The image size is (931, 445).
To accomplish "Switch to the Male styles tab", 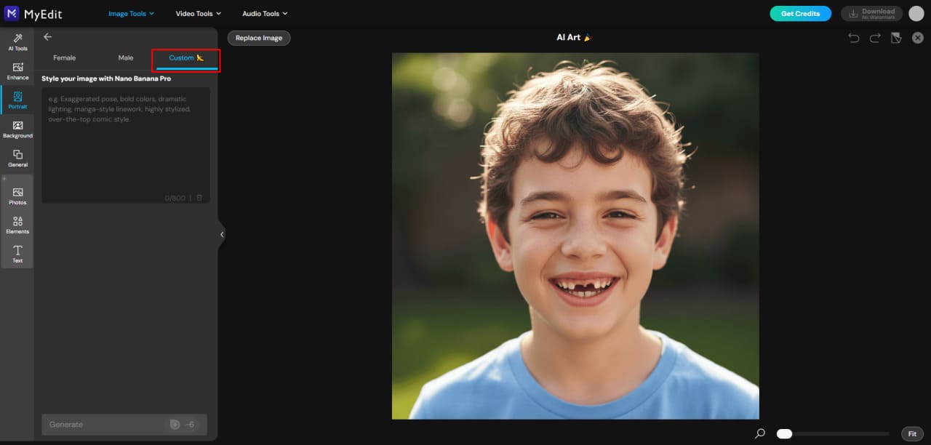I will (125, 57).
